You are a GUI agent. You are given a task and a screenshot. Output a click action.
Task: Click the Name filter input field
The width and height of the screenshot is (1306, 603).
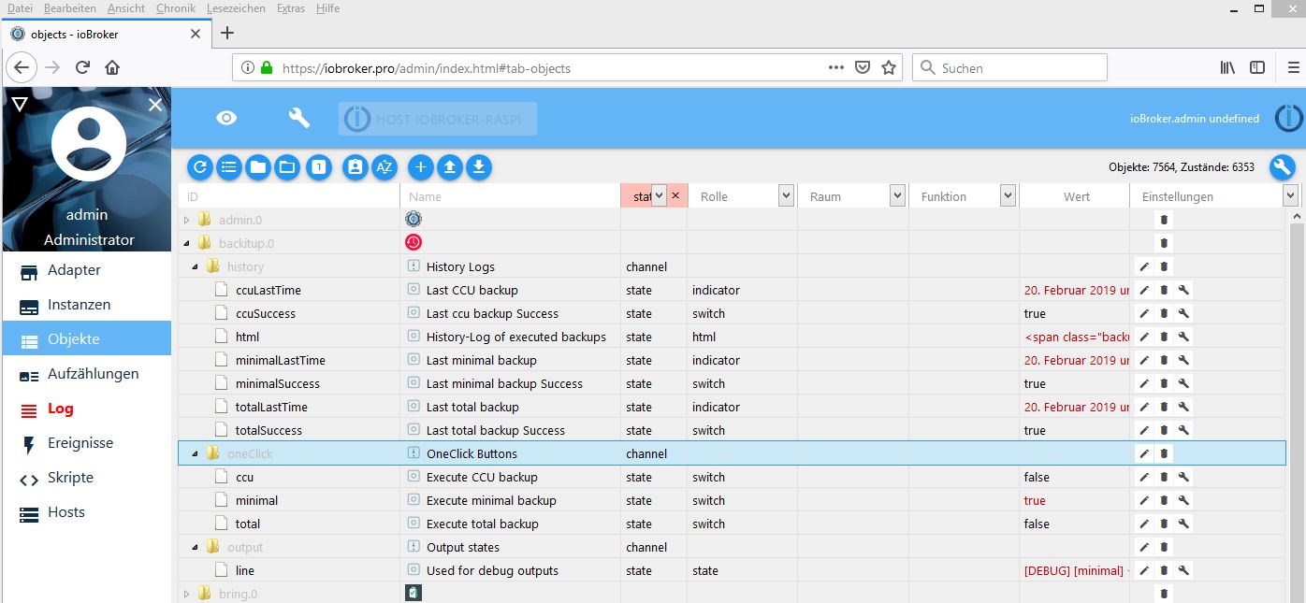click(x=511, y=196)
